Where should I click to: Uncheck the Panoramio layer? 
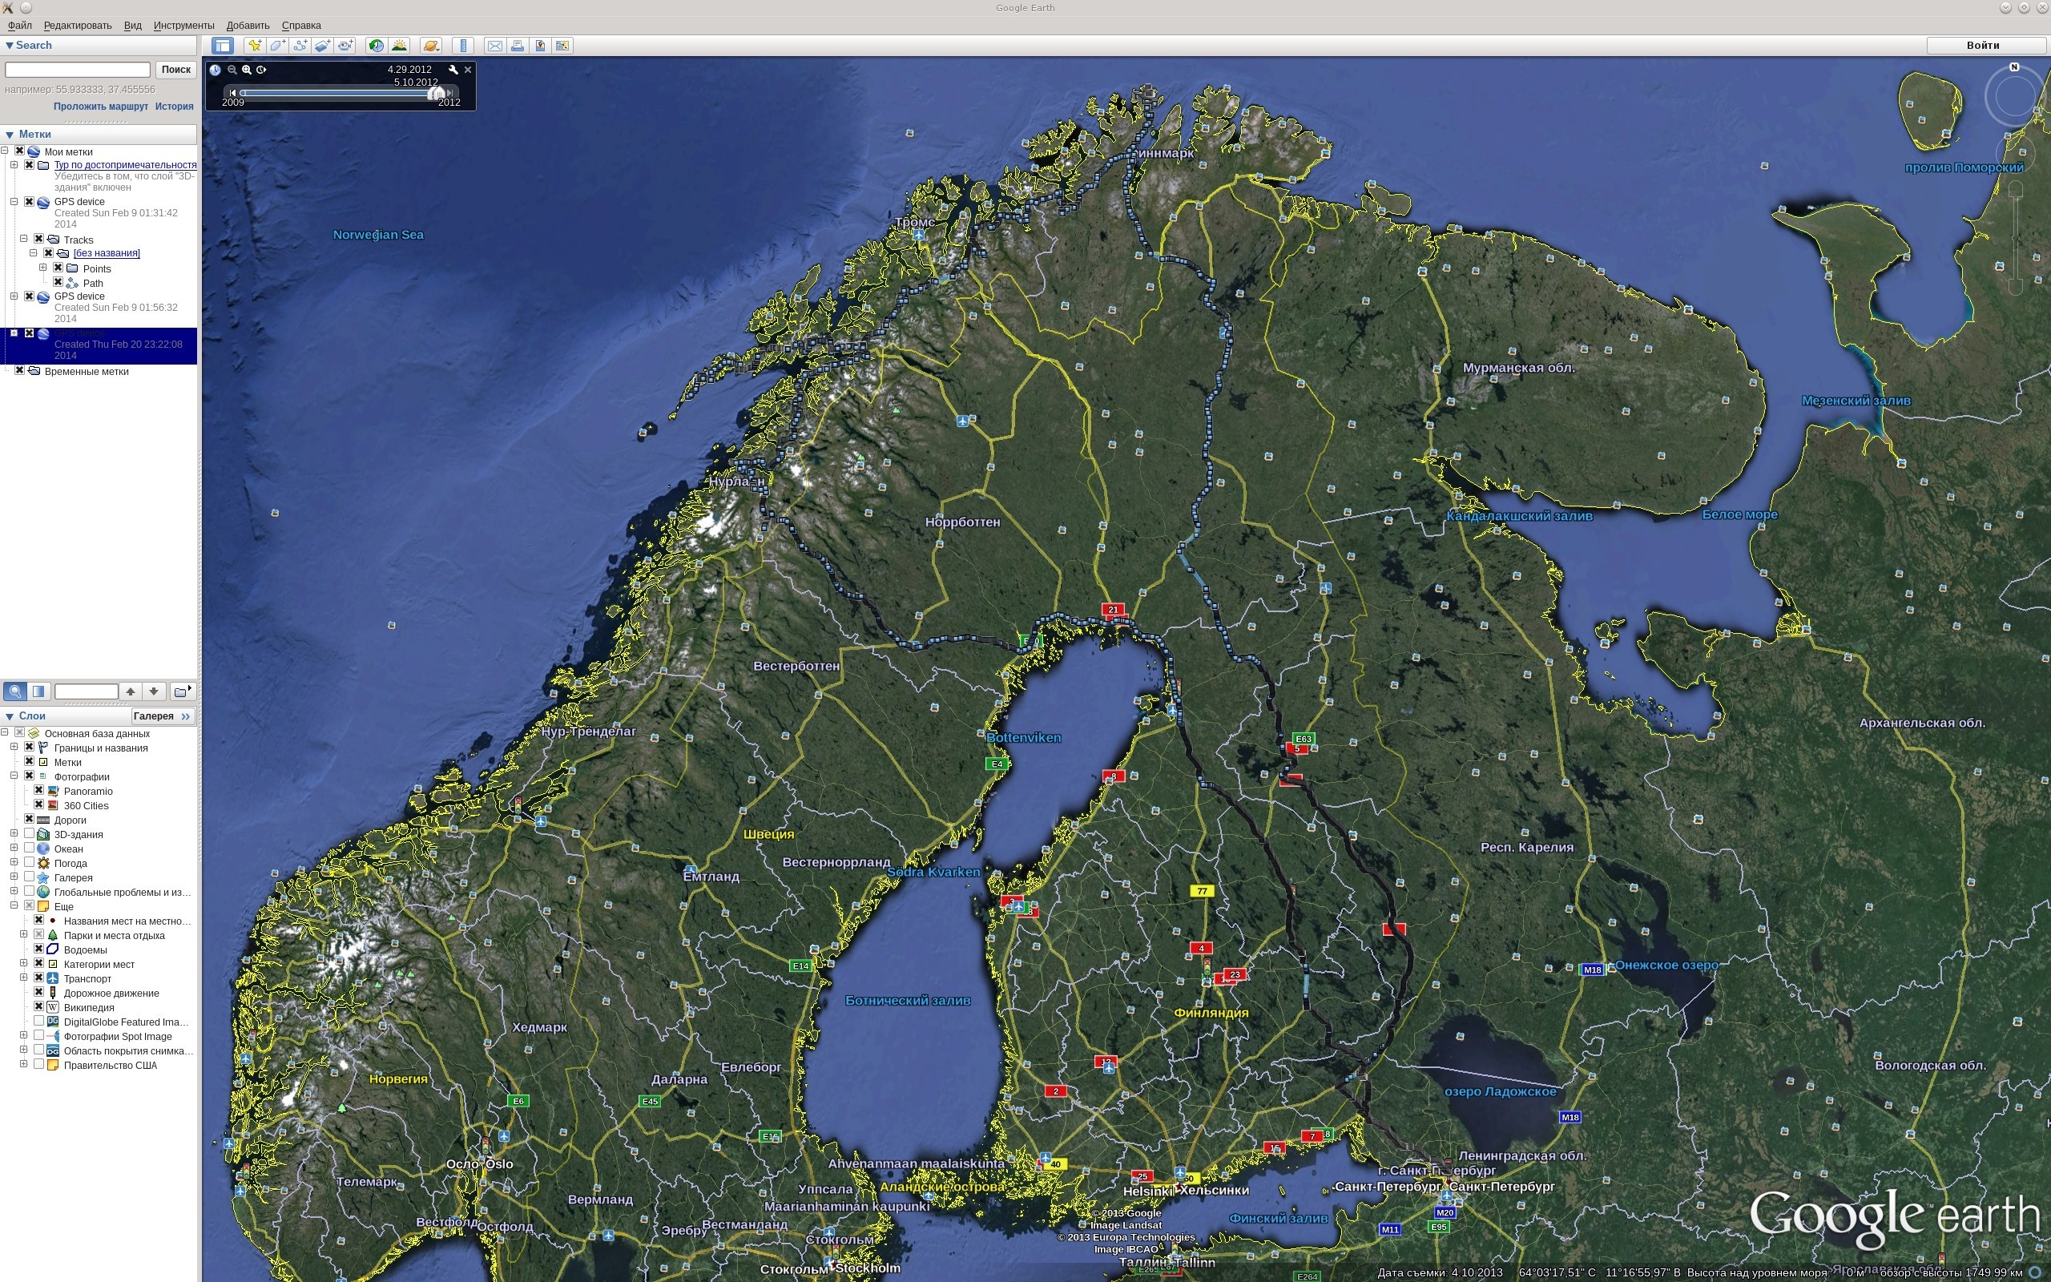pyautogui.click(x=39, y=790)
